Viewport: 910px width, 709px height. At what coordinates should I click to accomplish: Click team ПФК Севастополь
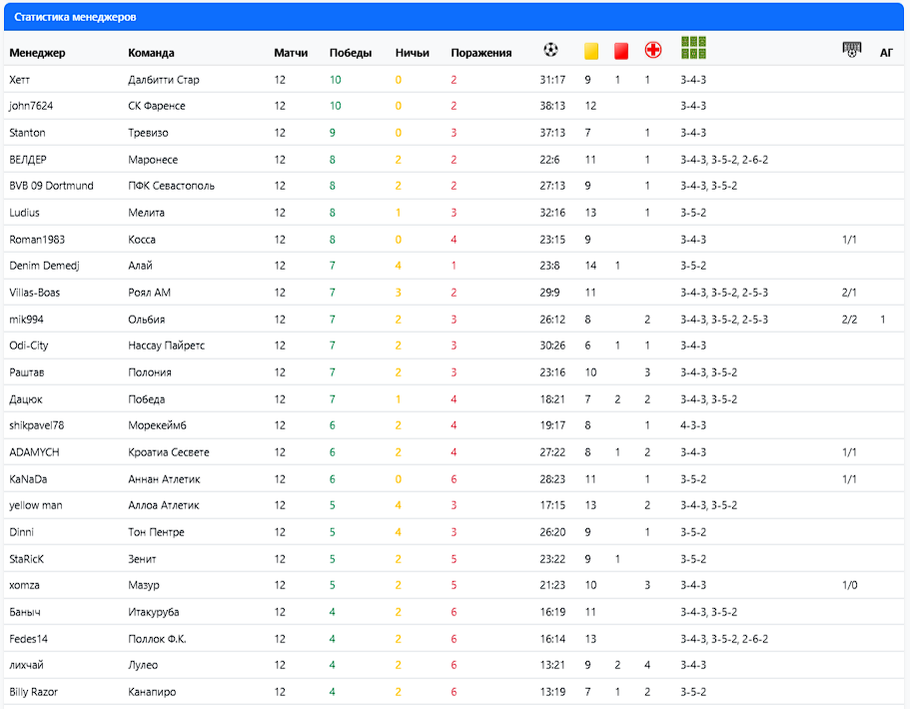point(171,186)
